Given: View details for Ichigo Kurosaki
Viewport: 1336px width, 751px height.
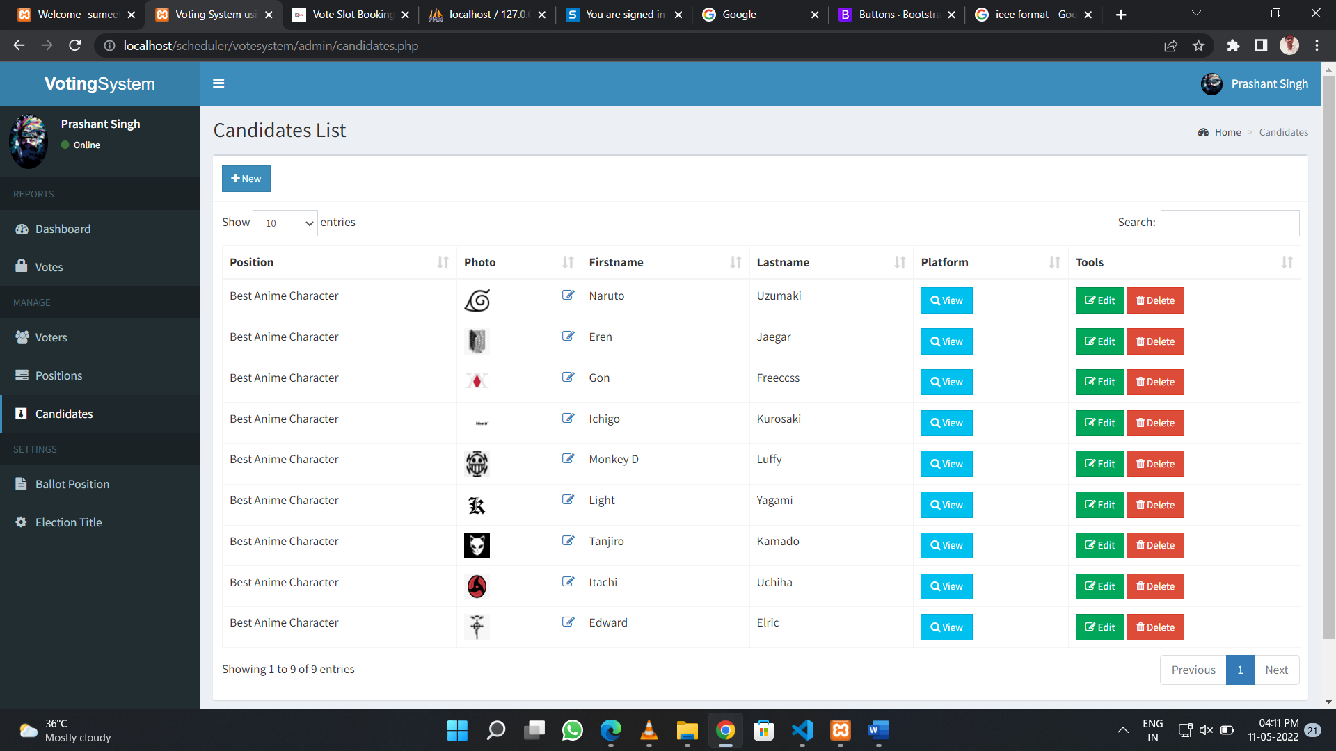Looking at the screenshot, I should coord(946,423).
